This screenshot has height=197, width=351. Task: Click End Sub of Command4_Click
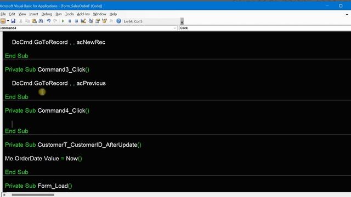[16, 131]
